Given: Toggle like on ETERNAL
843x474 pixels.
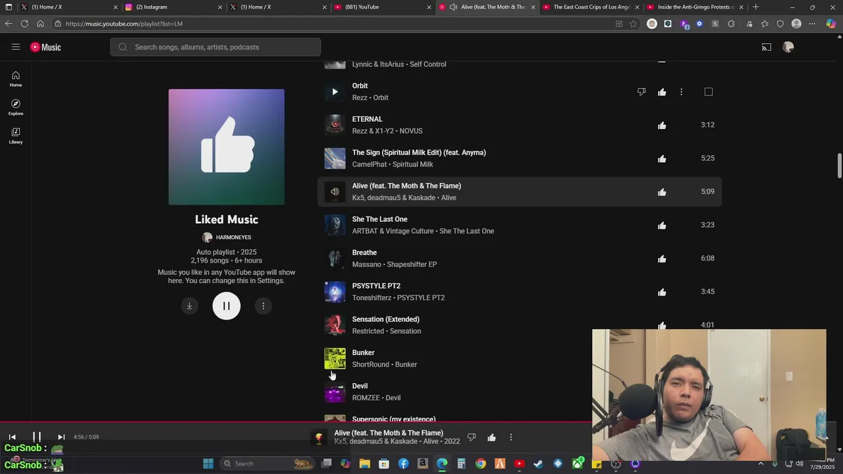Looking at the screenshot, I should tap(662, 125).
